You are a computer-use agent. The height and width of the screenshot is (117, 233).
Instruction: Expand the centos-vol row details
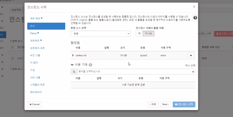73,55
